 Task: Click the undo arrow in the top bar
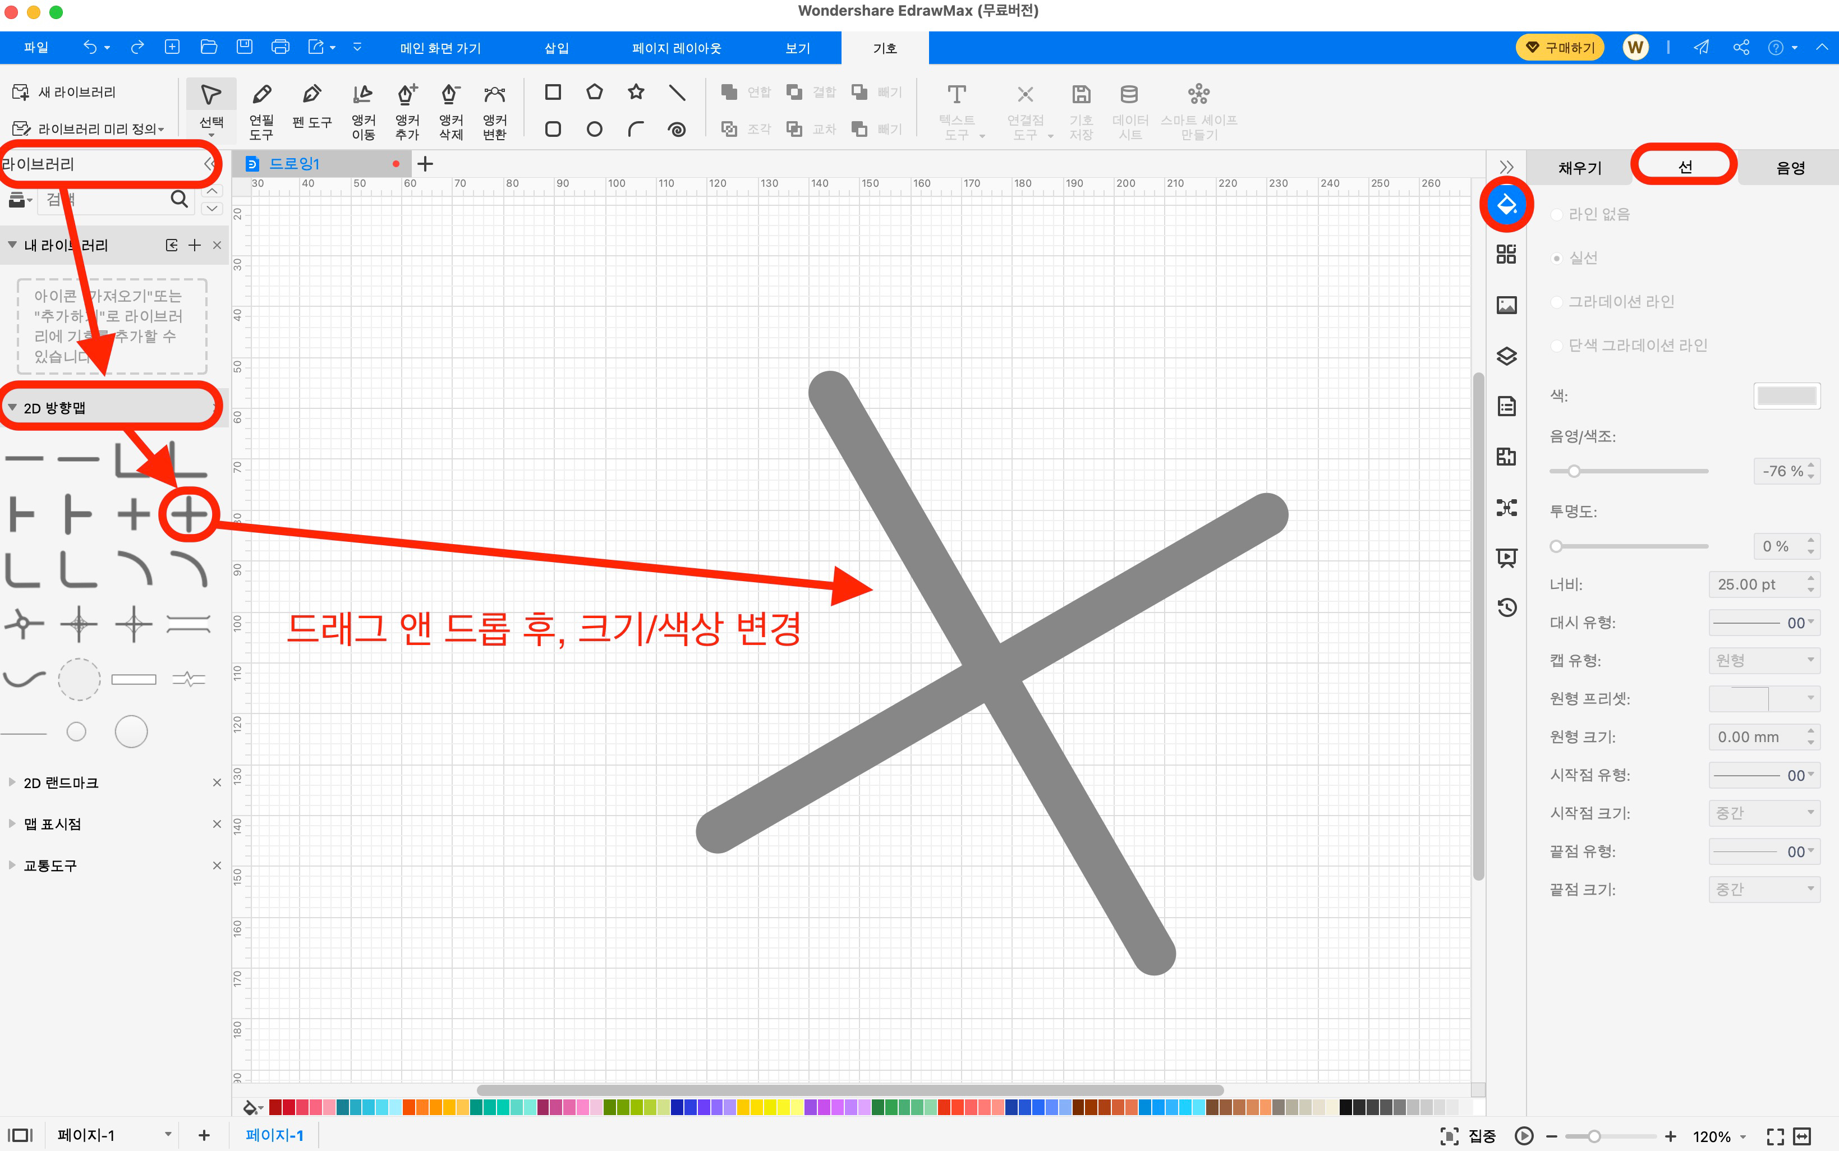90,47
